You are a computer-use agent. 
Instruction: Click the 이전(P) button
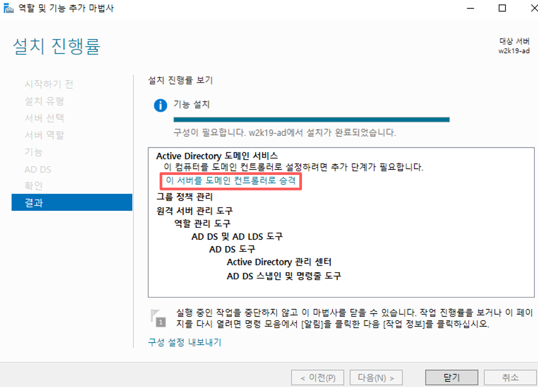tap(318, 378)
